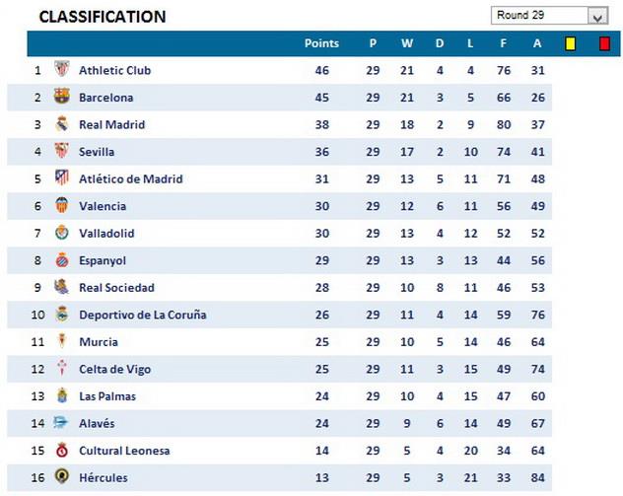The height and width of the screenshot is (496, 623).
Task: Click the Valencia crest icon
Action: [62, 205]
